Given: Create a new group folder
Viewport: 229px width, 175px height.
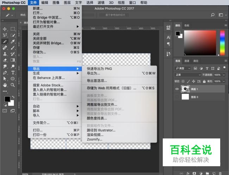Looking at the screenshot, I should click(207, 173).
